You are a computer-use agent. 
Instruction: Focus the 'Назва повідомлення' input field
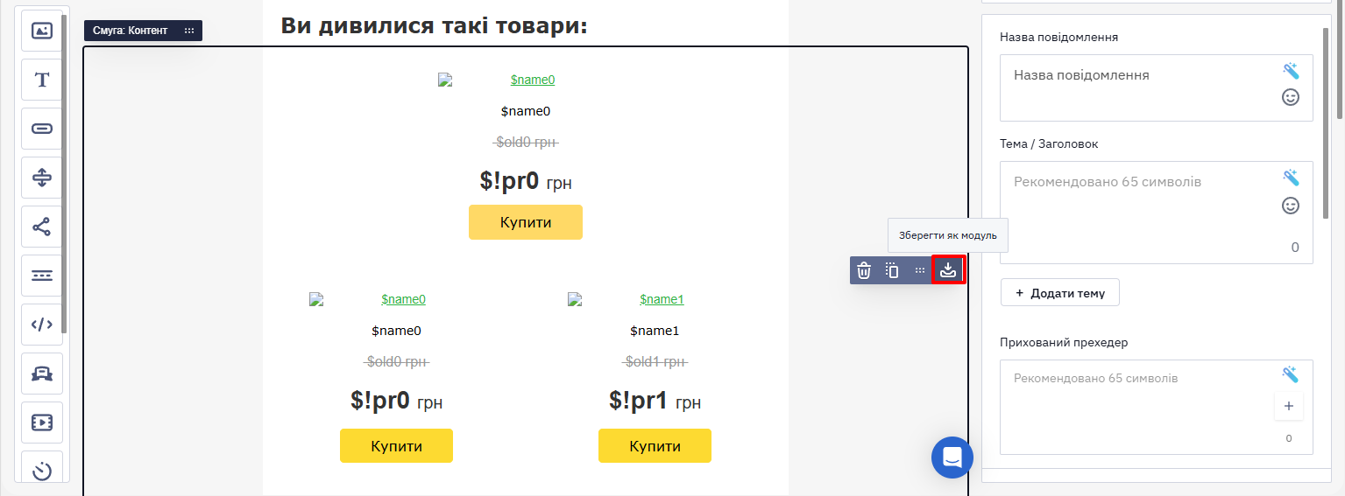(1157, 87)
